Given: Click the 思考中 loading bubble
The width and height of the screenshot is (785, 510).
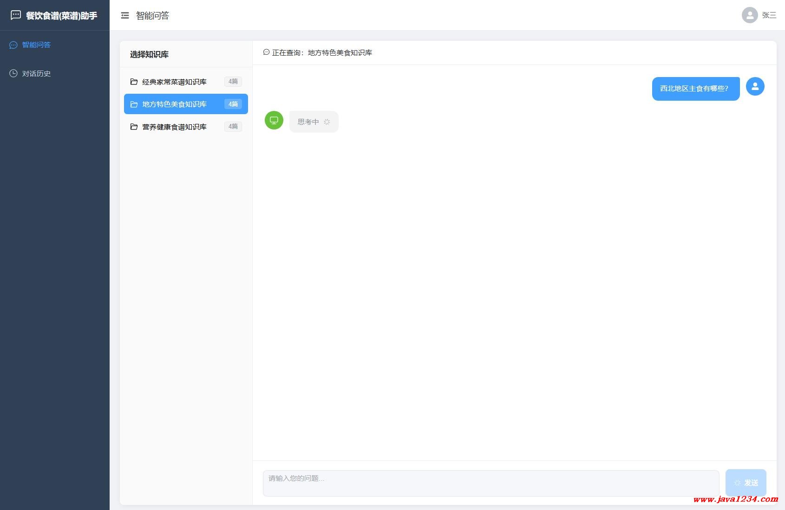Looking at the screenshot, I should [314, 122].
